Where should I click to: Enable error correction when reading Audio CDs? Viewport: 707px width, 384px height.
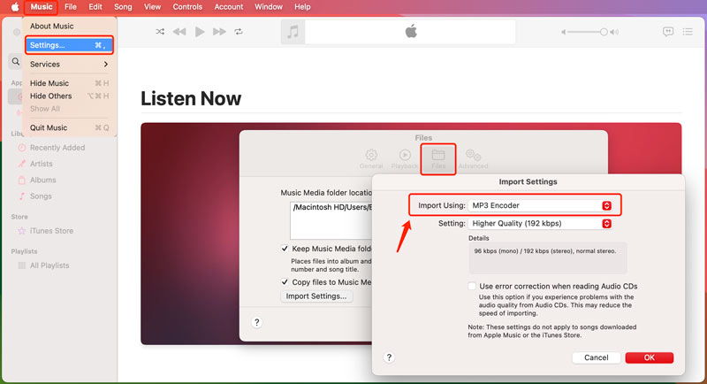coord(473,287)
